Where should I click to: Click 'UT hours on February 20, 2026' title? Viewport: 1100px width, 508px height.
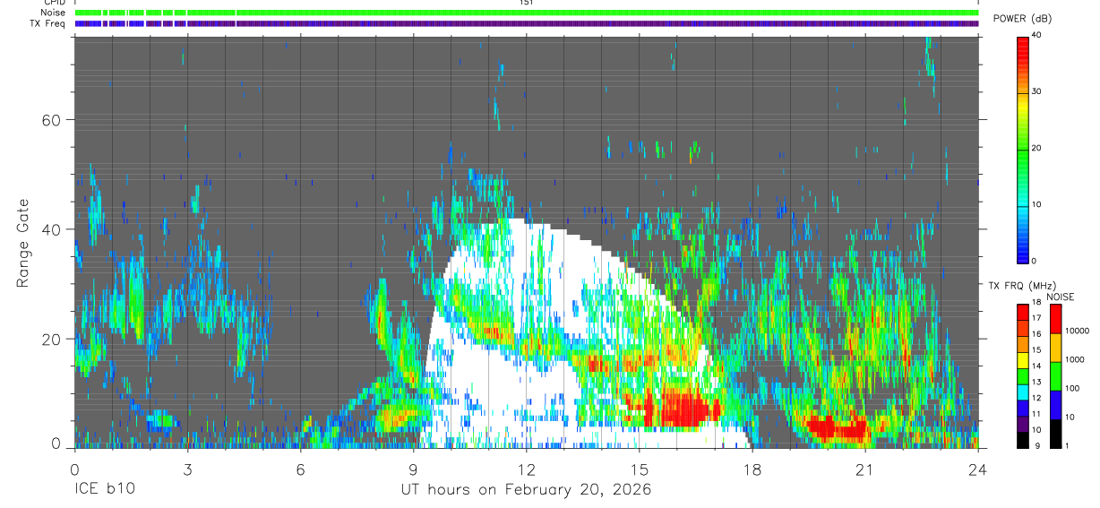click(526, 491)
